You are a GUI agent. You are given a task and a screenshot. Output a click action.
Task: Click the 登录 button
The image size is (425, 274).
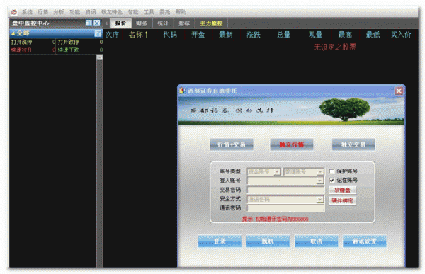[220, 241]
